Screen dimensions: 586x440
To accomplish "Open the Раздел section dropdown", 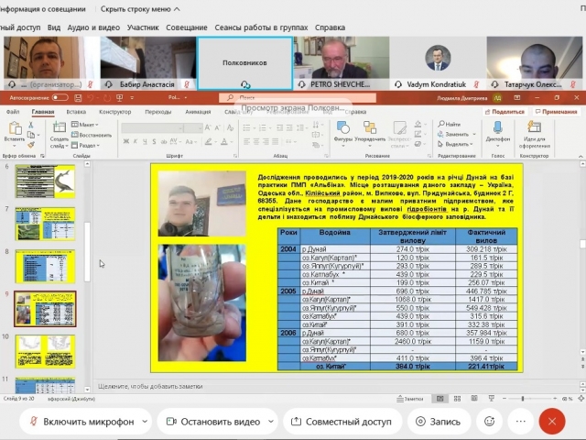I will tap(85, 145).
